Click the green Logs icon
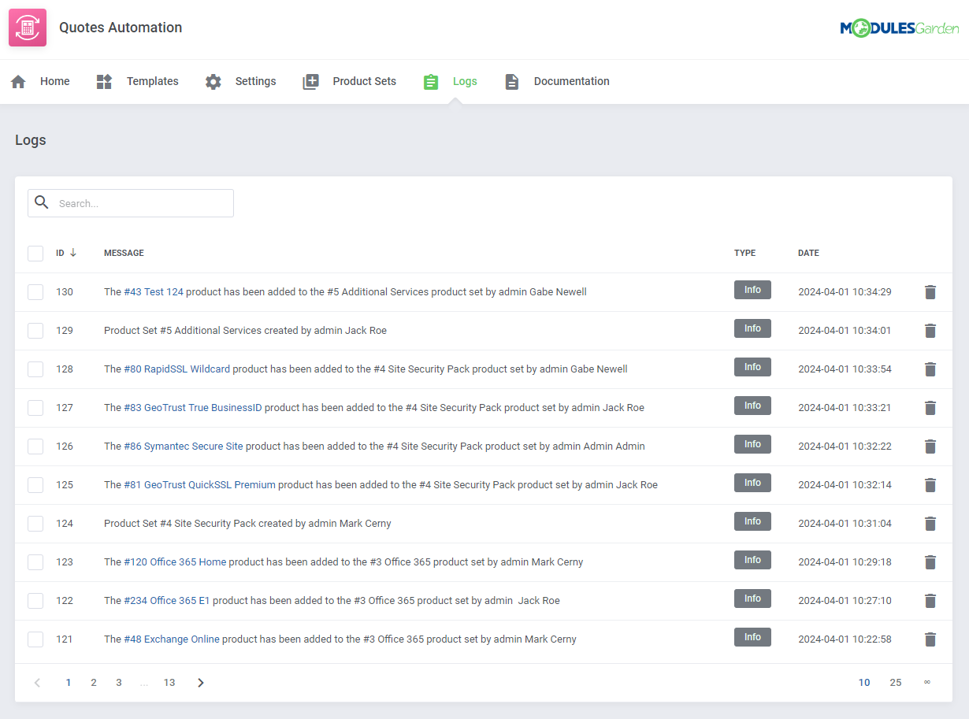The width and height of the screenshot is (969, 719). click(430, 80)
